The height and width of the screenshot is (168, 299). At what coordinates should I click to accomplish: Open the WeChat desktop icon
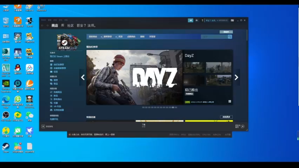click(x=30, y=116)
